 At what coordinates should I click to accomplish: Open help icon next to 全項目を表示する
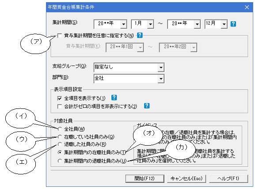click(x=114, y=97)
